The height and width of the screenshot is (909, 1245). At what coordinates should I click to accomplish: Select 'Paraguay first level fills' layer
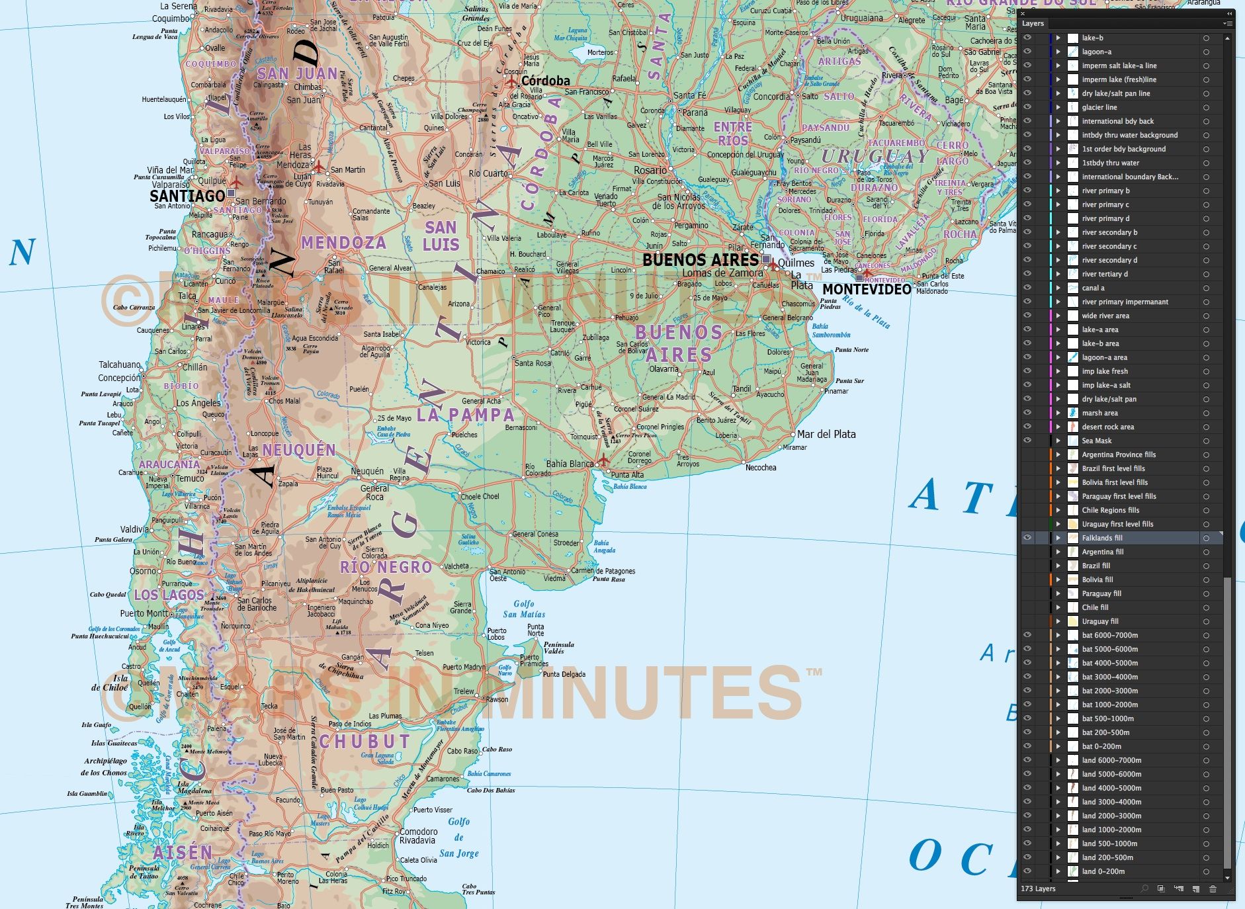pyautogui.click(x=1121, y=496)
